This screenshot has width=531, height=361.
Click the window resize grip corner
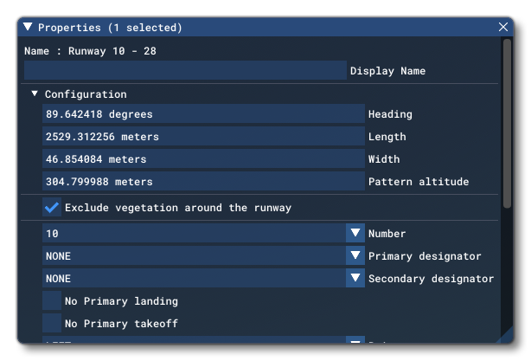(x=508, y=336)
